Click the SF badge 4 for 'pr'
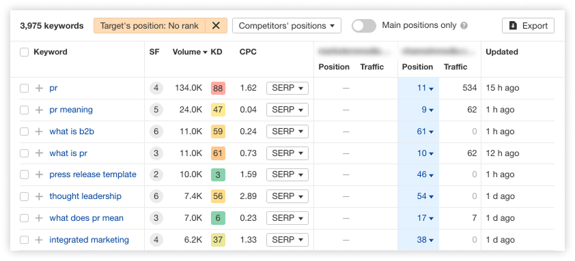The image size is (575, 261). tap(156, 88)
